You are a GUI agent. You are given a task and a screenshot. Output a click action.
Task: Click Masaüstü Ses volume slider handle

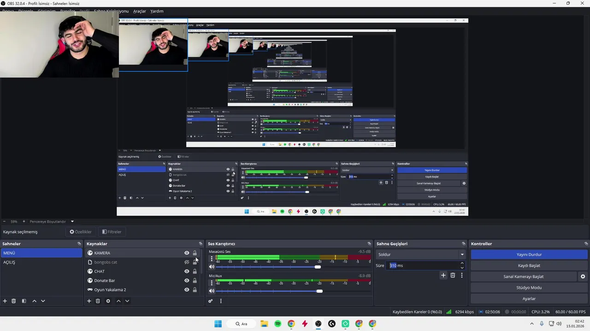tap(318, 267)
